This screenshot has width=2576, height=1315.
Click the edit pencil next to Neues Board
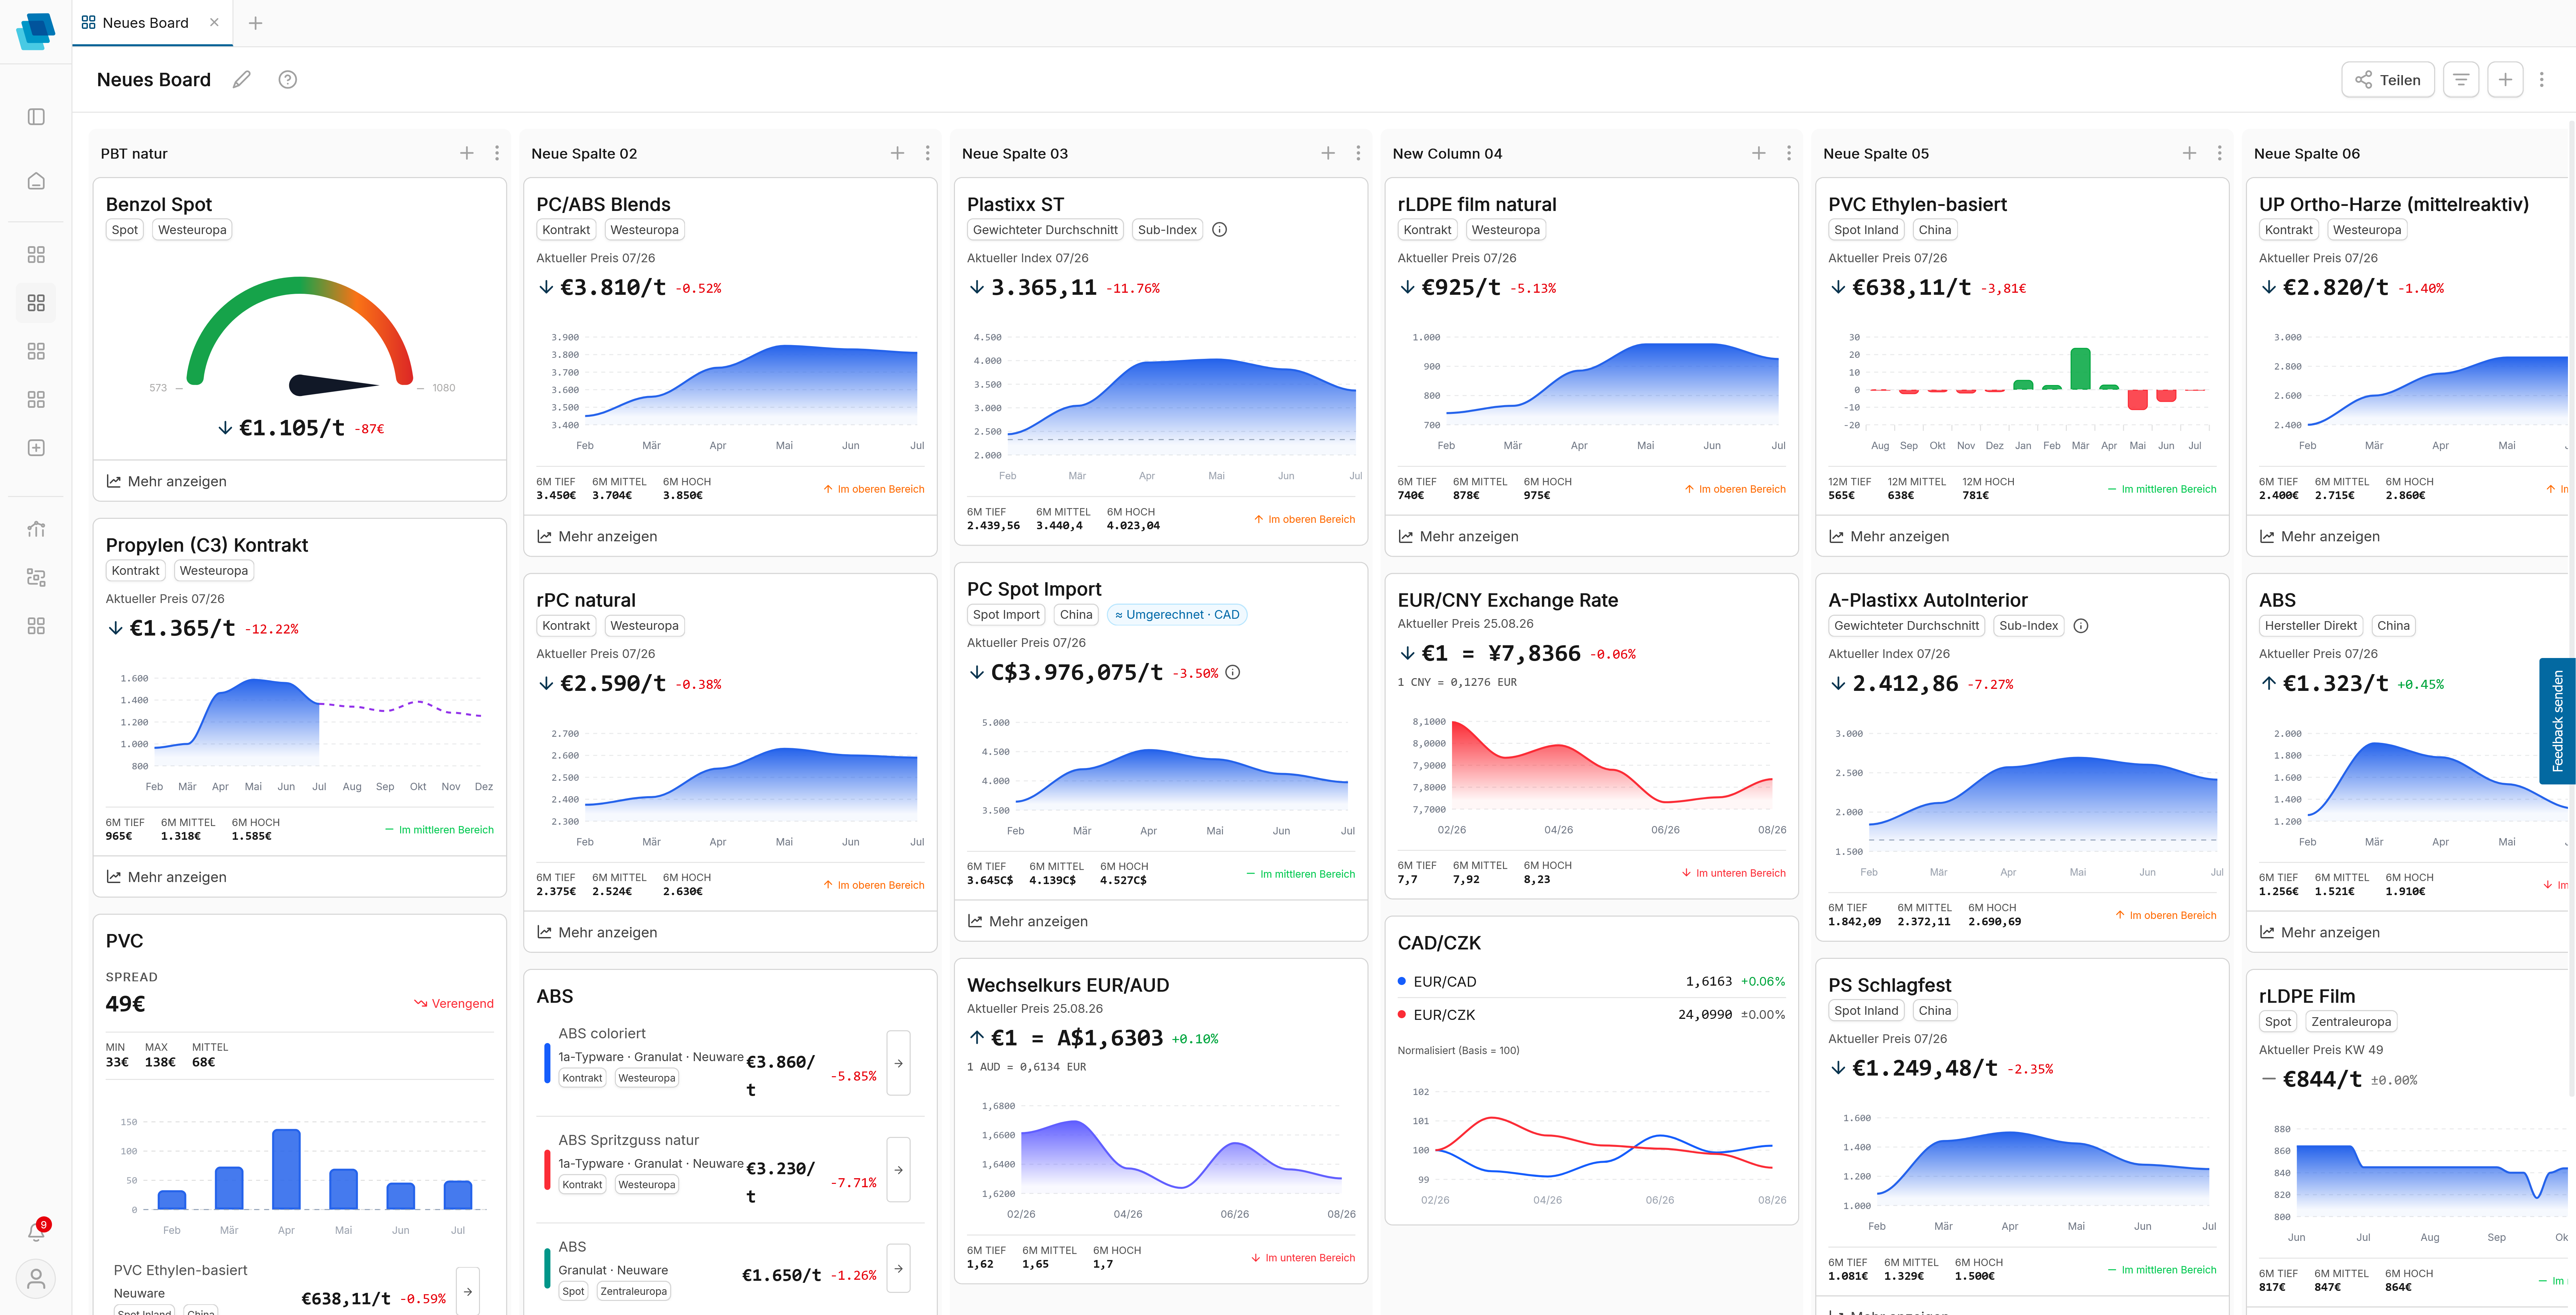point(241,80)
